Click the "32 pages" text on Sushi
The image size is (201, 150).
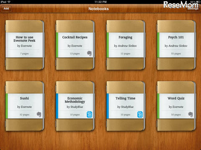pyautogui.click(x=24, y=115)
